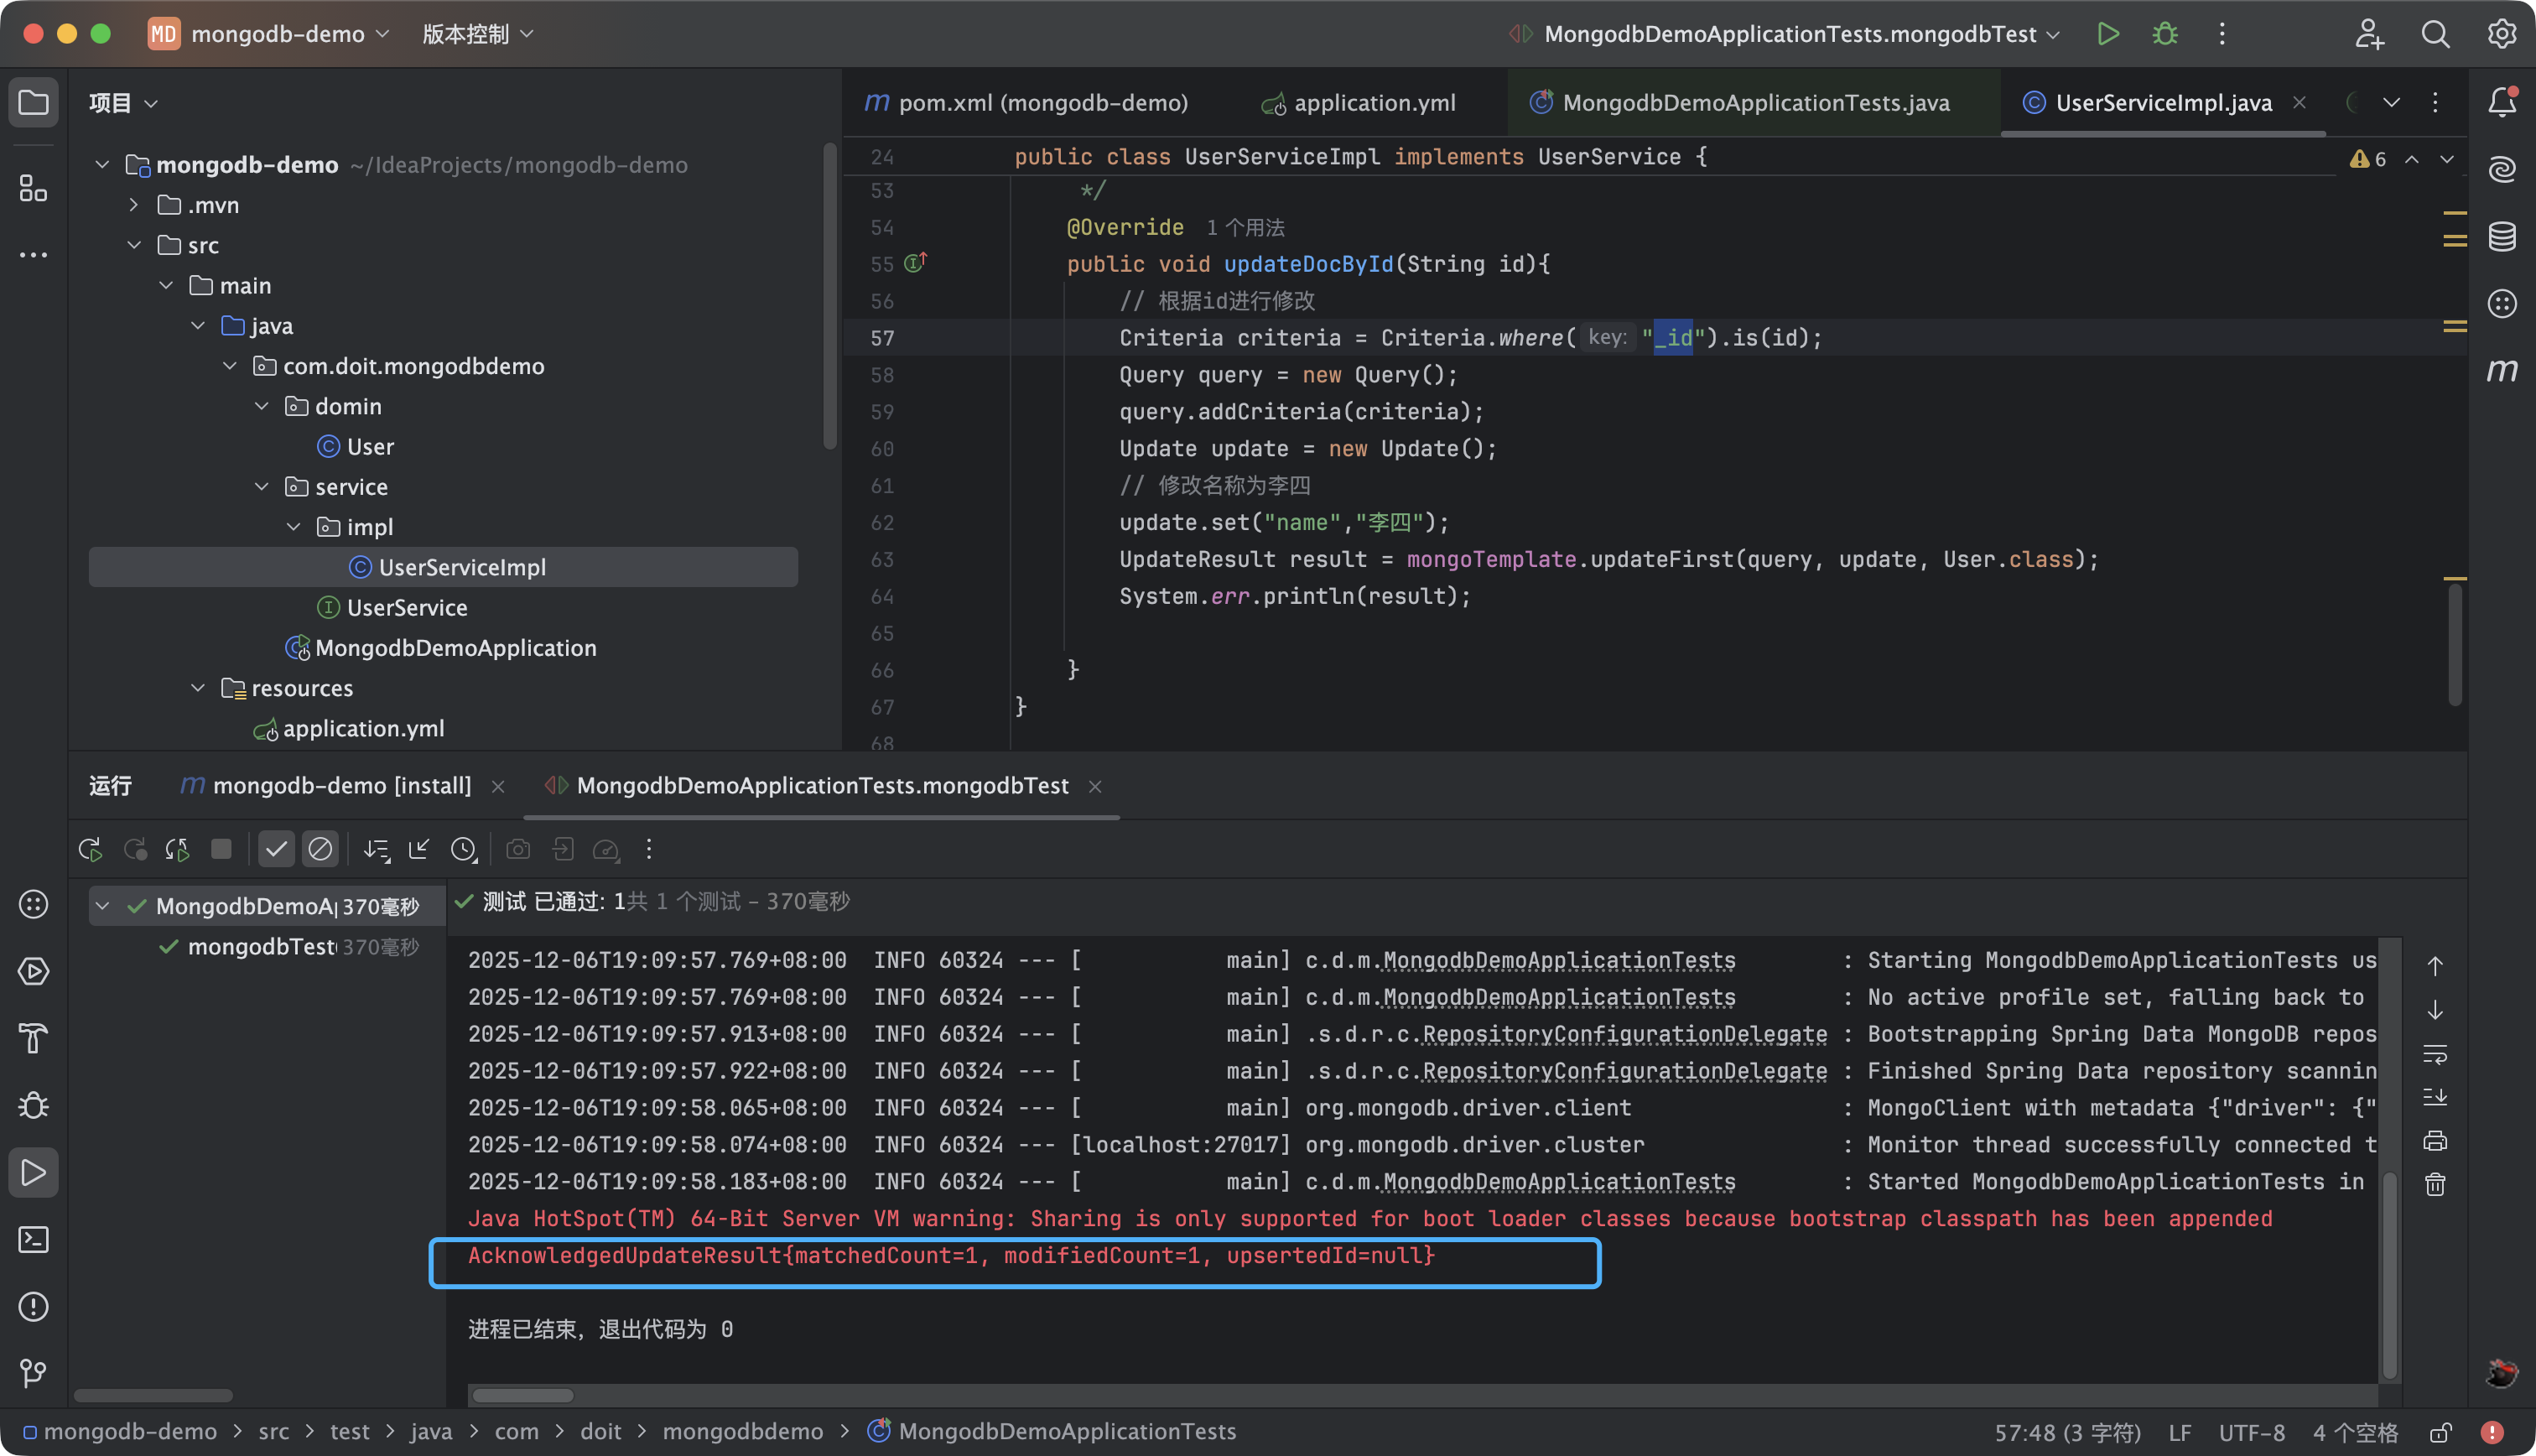Viewport: 2536px width, 1456px height.
Task: Toggle show ignored tests filter
Action: click(320, 849)
